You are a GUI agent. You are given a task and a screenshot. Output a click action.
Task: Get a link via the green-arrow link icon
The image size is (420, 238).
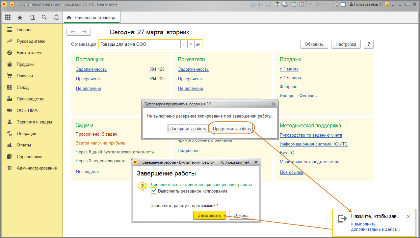277,4
